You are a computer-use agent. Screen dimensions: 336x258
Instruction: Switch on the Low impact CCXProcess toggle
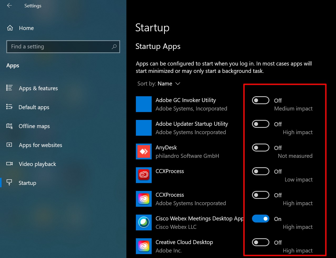[x=261, y=171]
